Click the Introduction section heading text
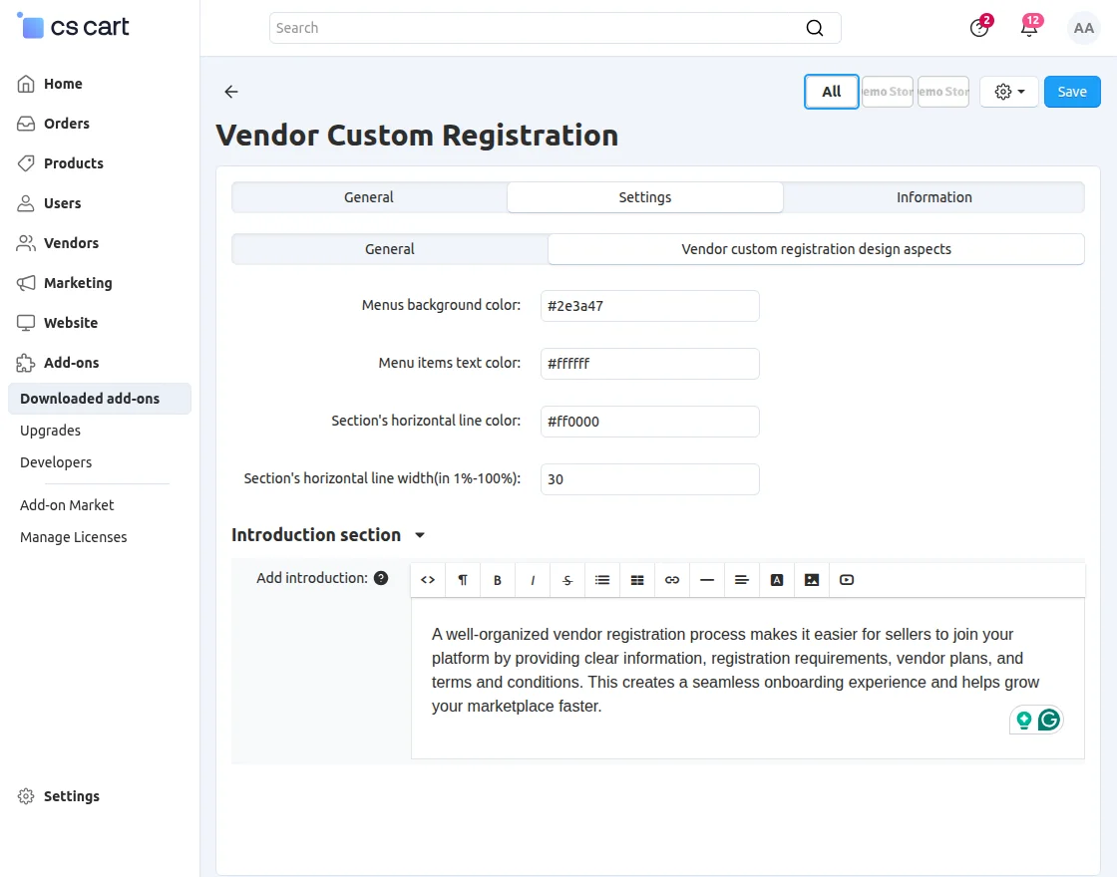 click(316, 535)
